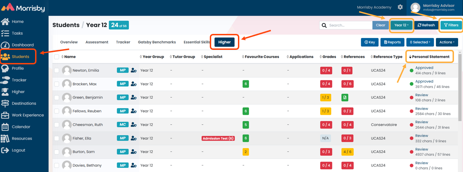Viewport: 463px width, 172px height.
Task: Select checkbox for Bracken, Max
Action: click(x=57, y=84)
